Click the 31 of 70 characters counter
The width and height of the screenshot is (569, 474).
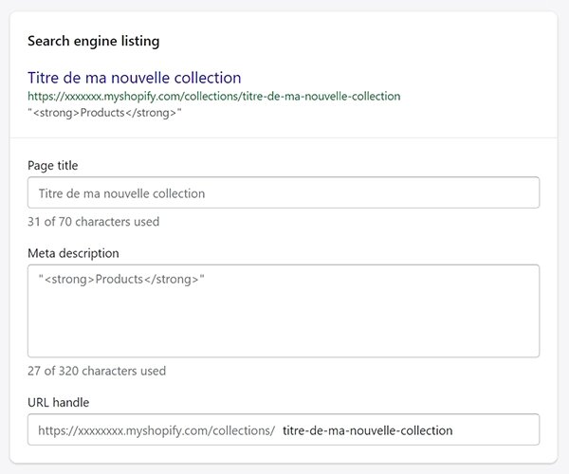(x=93, y=222)
